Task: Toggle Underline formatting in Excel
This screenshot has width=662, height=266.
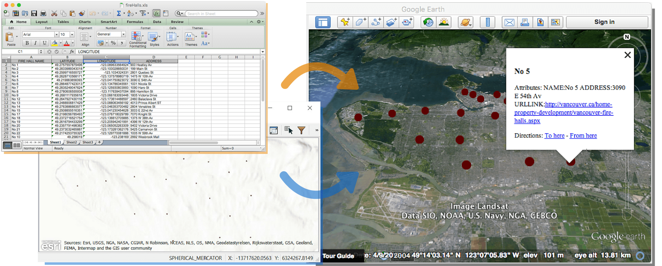Action: point(44,43)
